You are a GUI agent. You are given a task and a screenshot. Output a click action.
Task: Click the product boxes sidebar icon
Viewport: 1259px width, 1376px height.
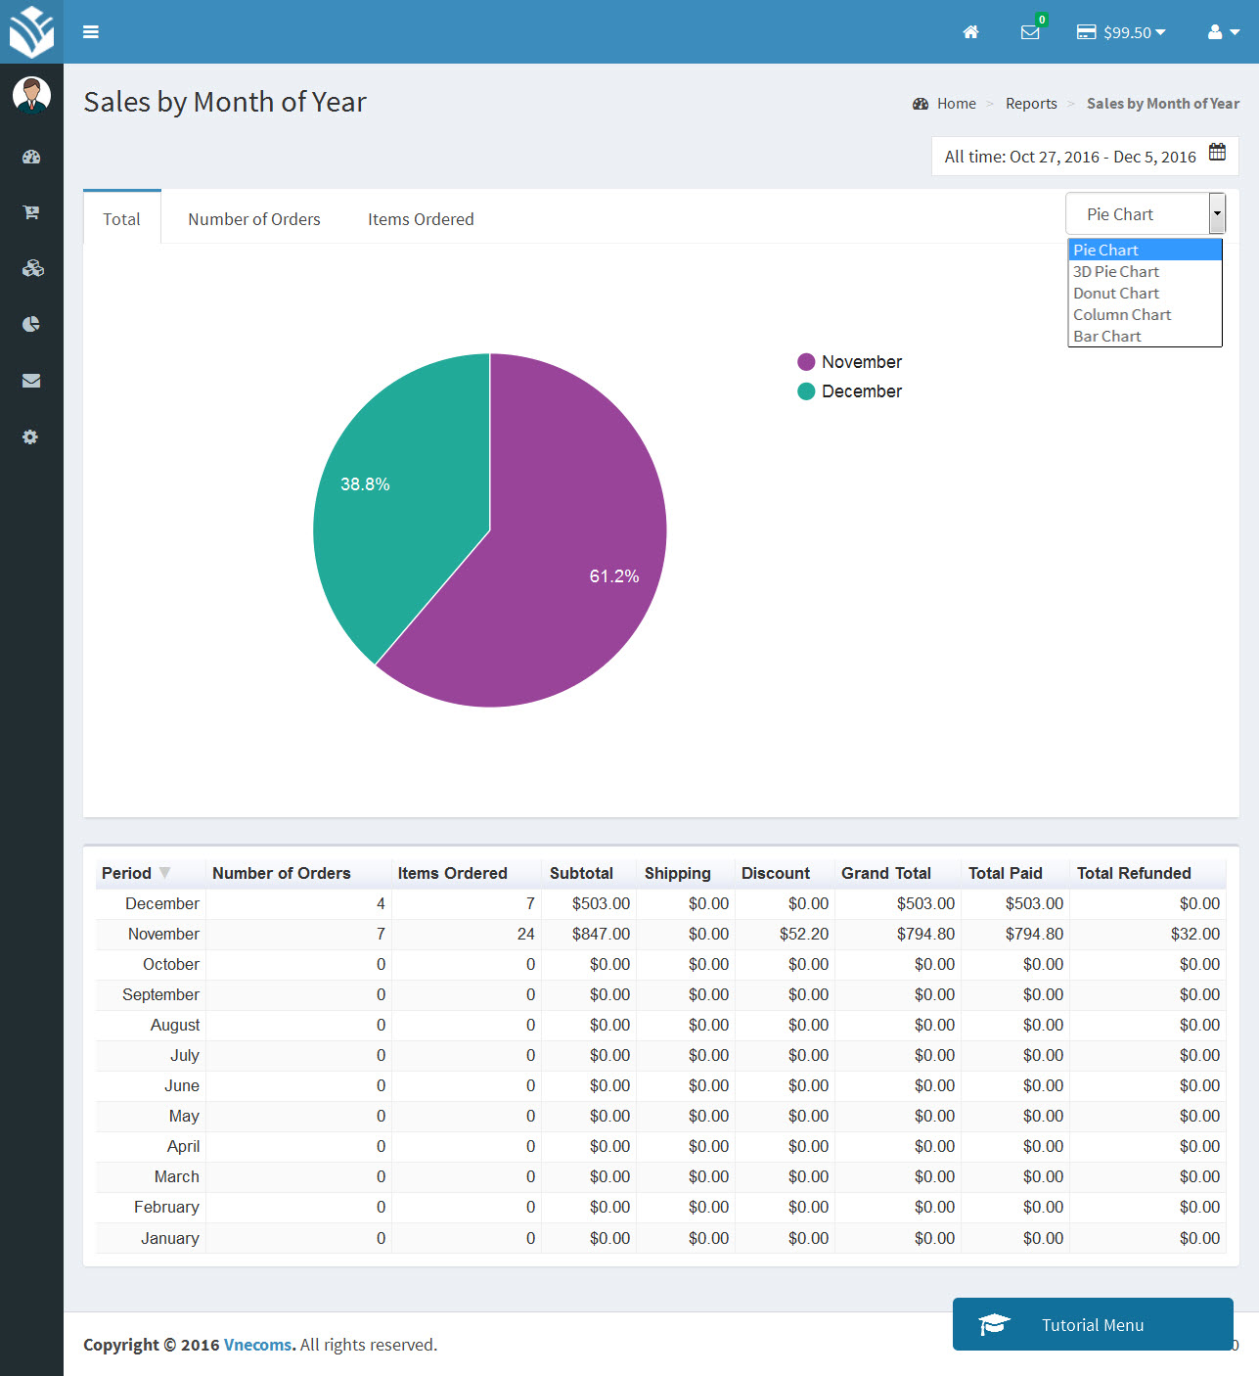[x=32, y=268]
